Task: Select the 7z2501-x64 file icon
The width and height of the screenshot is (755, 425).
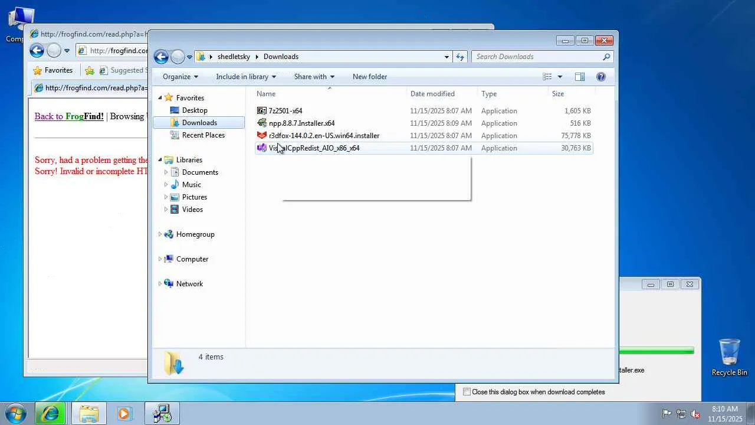Action: pyautogui.click(x=262, y=111)
